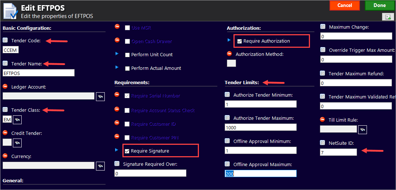Image resolution: width=396 pixels, height=190 pixels.
Task: Click the Till Limit Rule lookup icon
Action: click(x=362, y=129)
